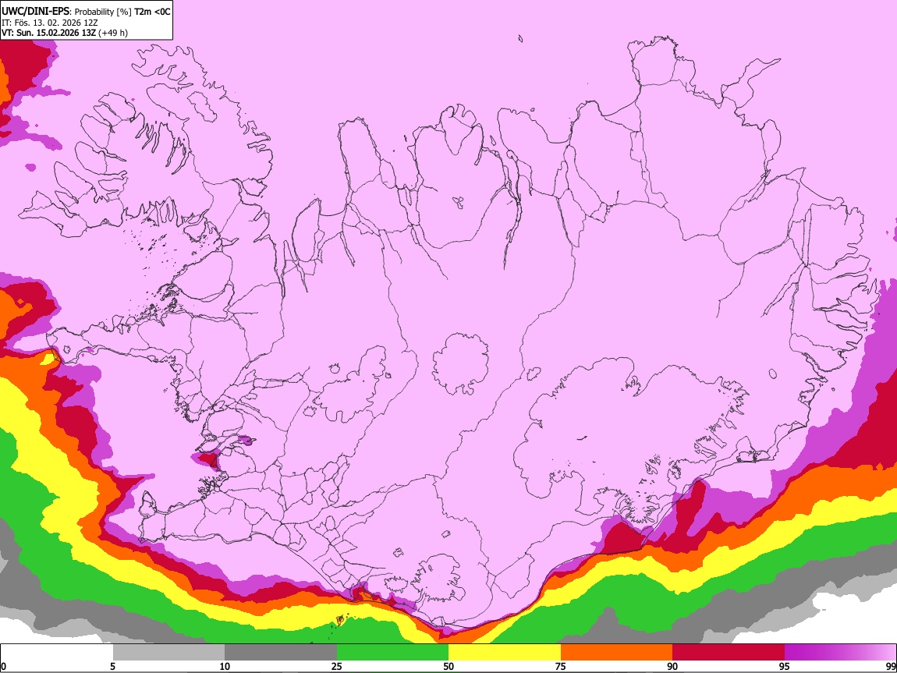Click the orange 75–90 legend band
Screen dimensions: 897x673
616,653
